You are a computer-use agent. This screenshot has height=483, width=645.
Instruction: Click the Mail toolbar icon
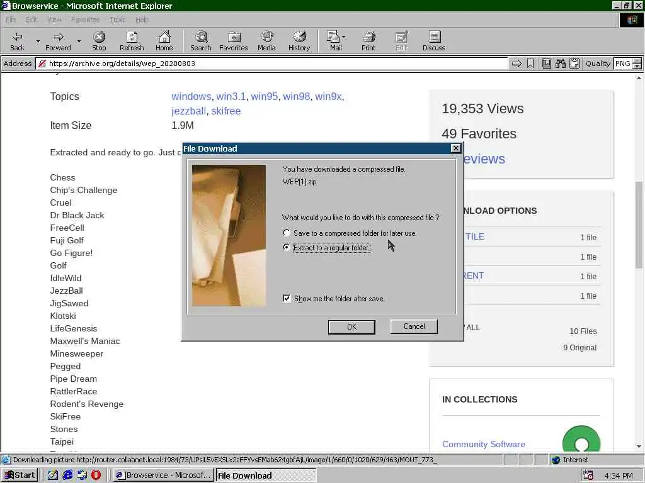[x=334, y=41]
